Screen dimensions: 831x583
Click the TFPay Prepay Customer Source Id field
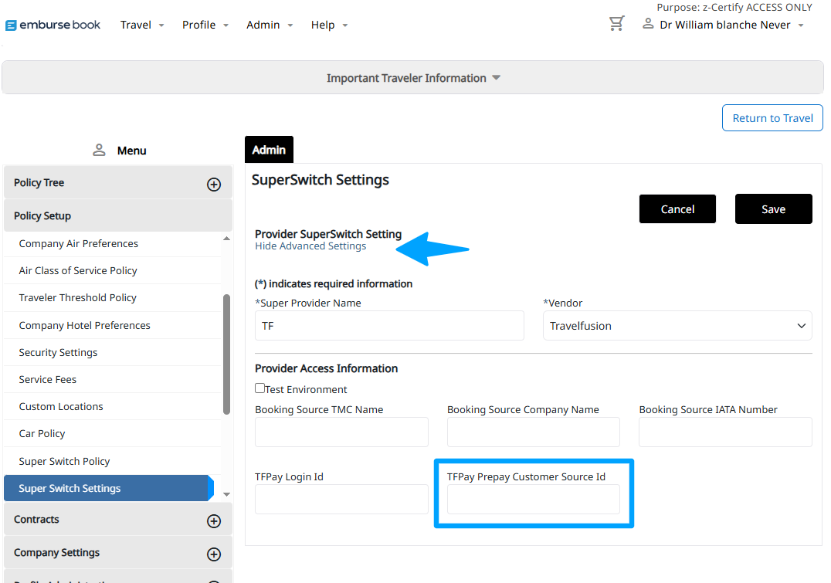point(533,500)
